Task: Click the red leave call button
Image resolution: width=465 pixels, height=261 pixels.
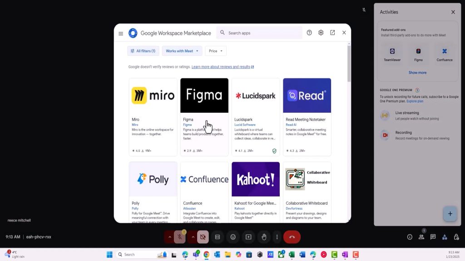Action: tap(292, 237)
